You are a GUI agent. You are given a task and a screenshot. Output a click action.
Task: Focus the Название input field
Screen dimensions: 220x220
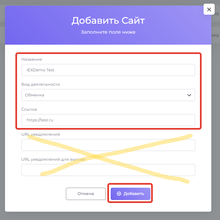108,70
